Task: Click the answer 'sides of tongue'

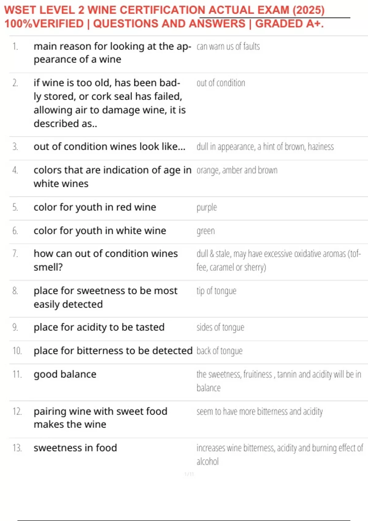Action: point(220,327)
